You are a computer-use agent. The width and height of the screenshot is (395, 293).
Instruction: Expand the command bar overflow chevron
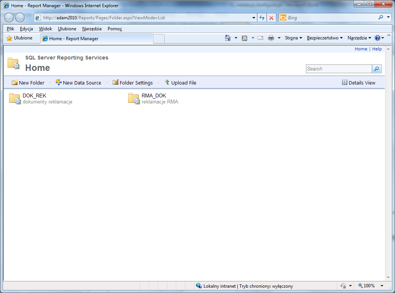[x=389, y=35]
